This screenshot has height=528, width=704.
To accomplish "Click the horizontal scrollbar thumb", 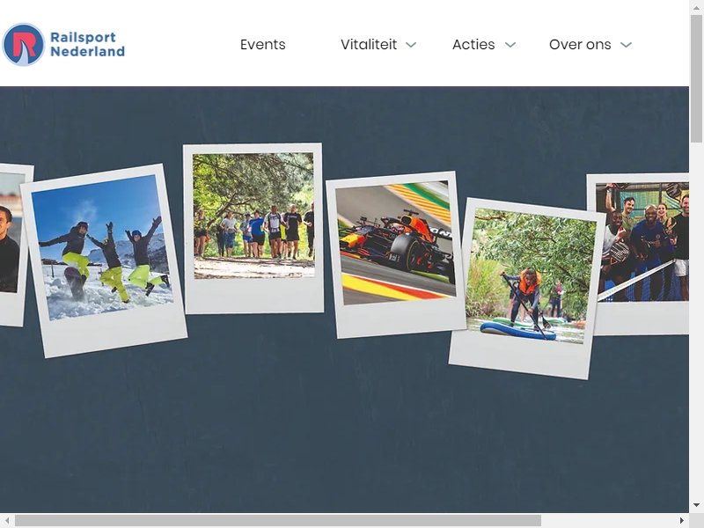I will click(x=278, y=520).
